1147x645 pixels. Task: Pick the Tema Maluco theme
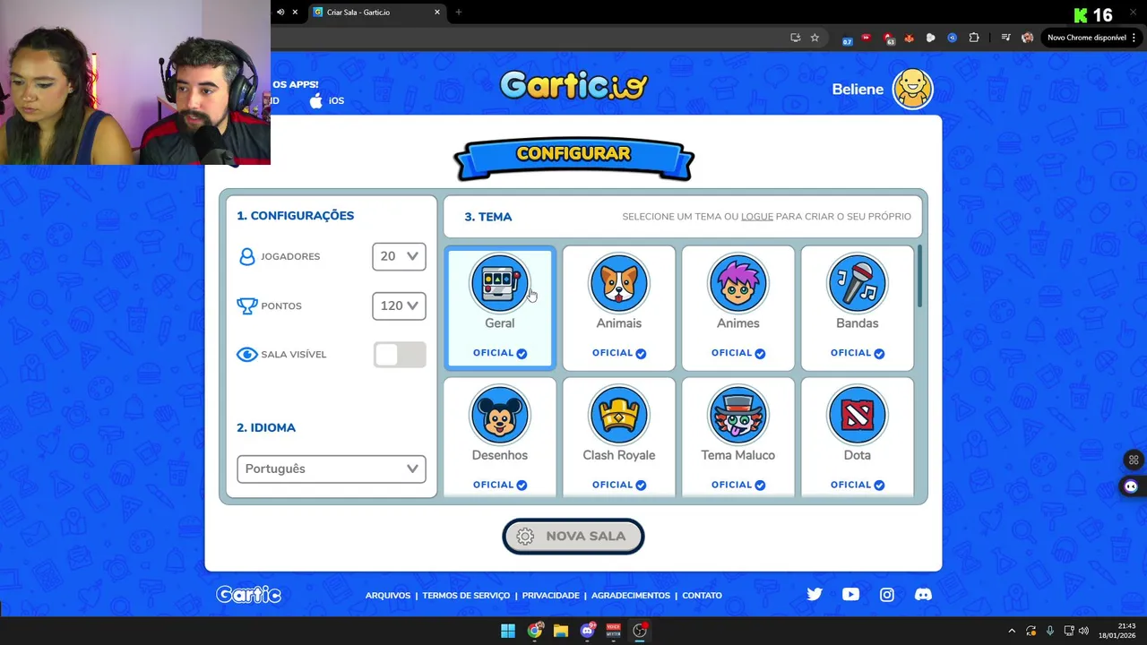point(737,437)
